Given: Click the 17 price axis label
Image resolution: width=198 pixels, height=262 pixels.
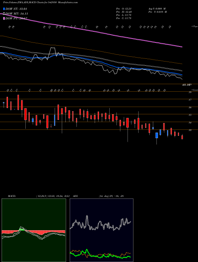Looking at the screenshot, I should [x=190, y=100].
